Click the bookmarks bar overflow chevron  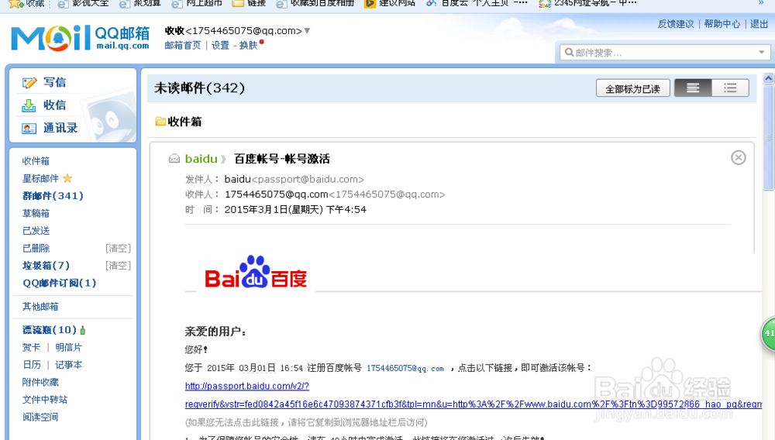[x=761, y=3]
